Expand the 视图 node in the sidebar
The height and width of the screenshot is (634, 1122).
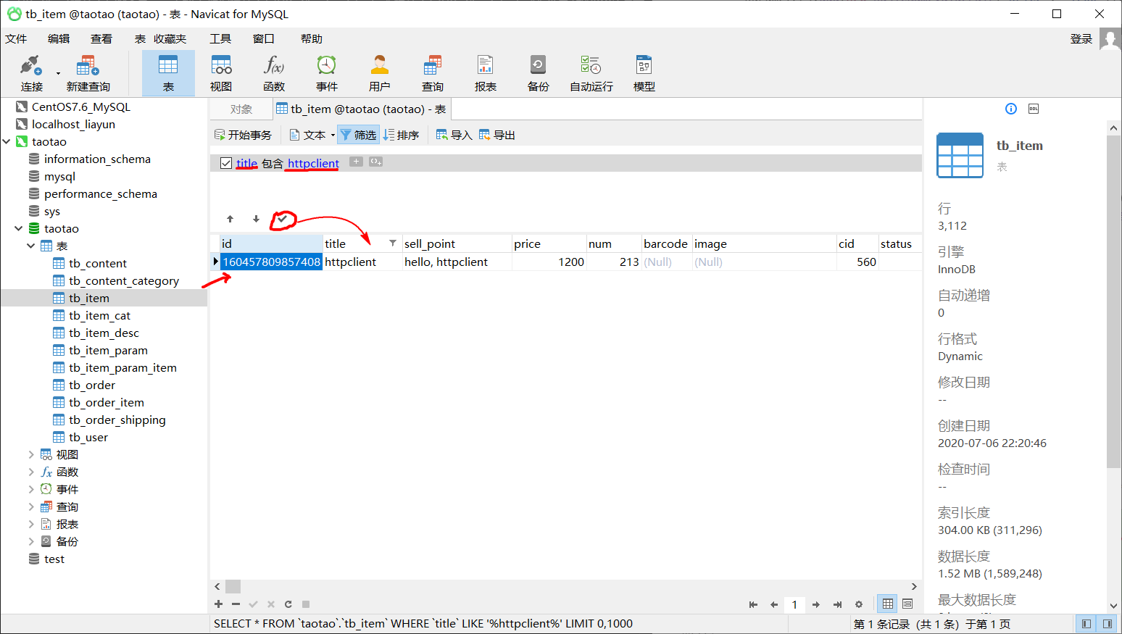30,454
